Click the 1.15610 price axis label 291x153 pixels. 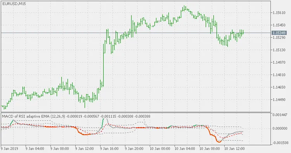click(279, 13)
